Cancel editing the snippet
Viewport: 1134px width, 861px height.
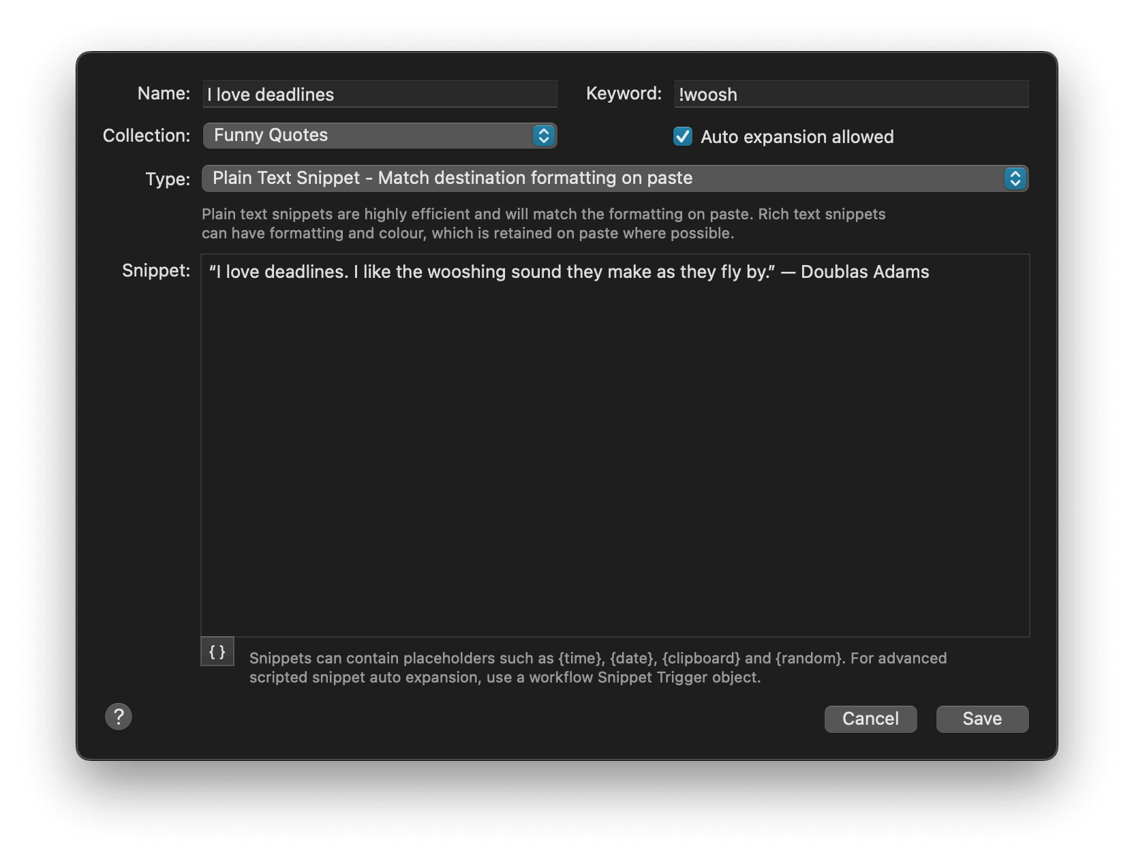click(870, 719)
